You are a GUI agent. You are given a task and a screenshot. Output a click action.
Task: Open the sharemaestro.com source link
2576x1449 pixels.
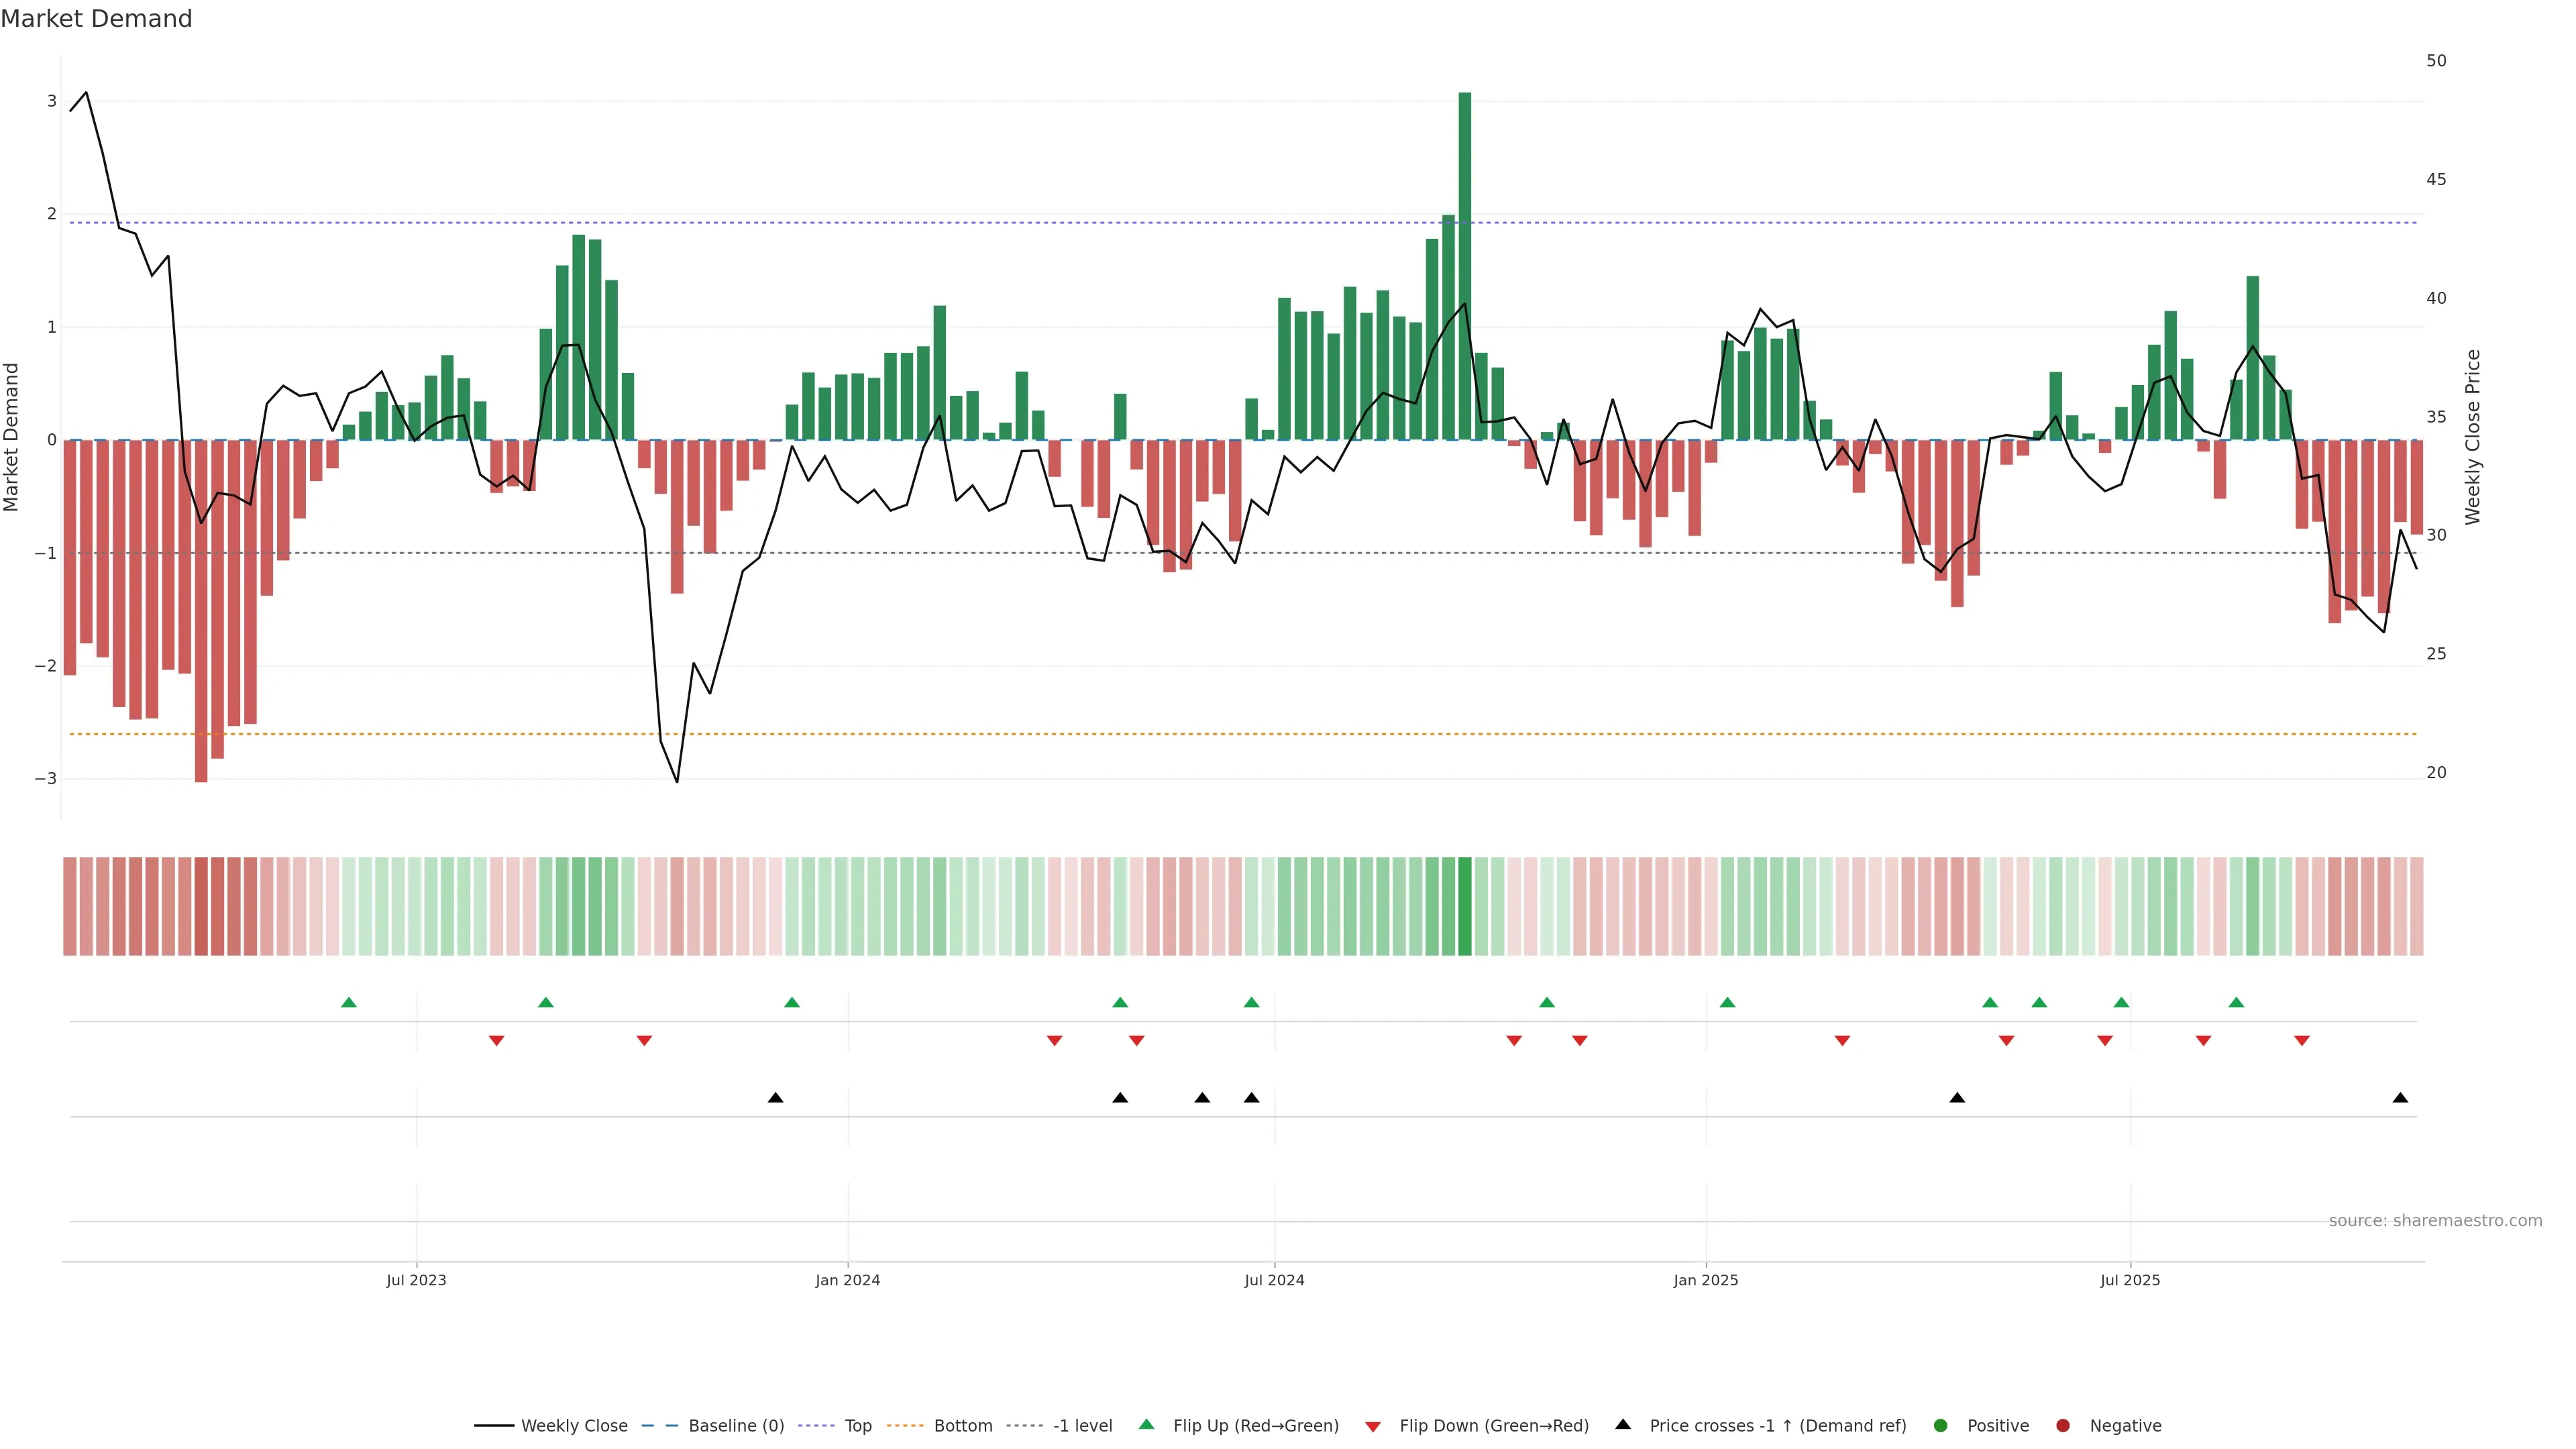(x=2435, y=1221)
